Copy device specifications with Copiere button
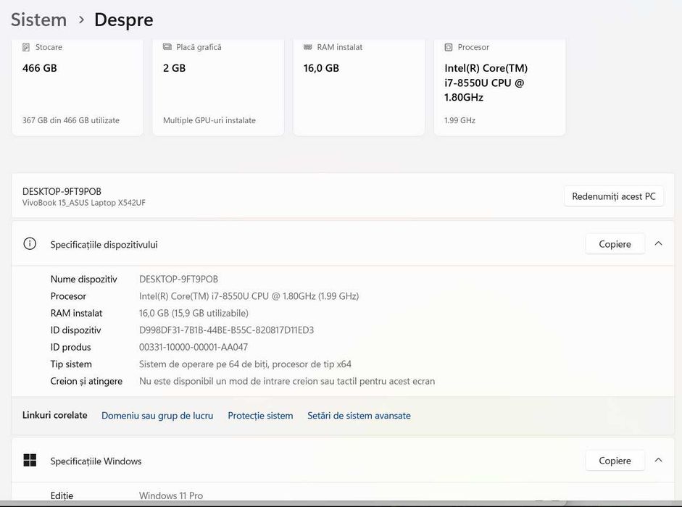 (x=615, y=244)
